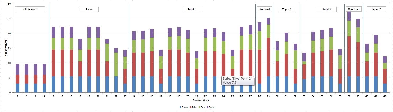The width and height of the screenshot is (393, 112).
Task: Click the Taper 2 text box
Action: click(x=376, y=9)
